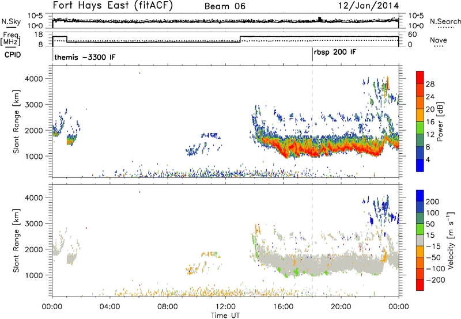
Task: Click the dashed CPID change line in velocity panel
Action: click(x=312, y=240)
